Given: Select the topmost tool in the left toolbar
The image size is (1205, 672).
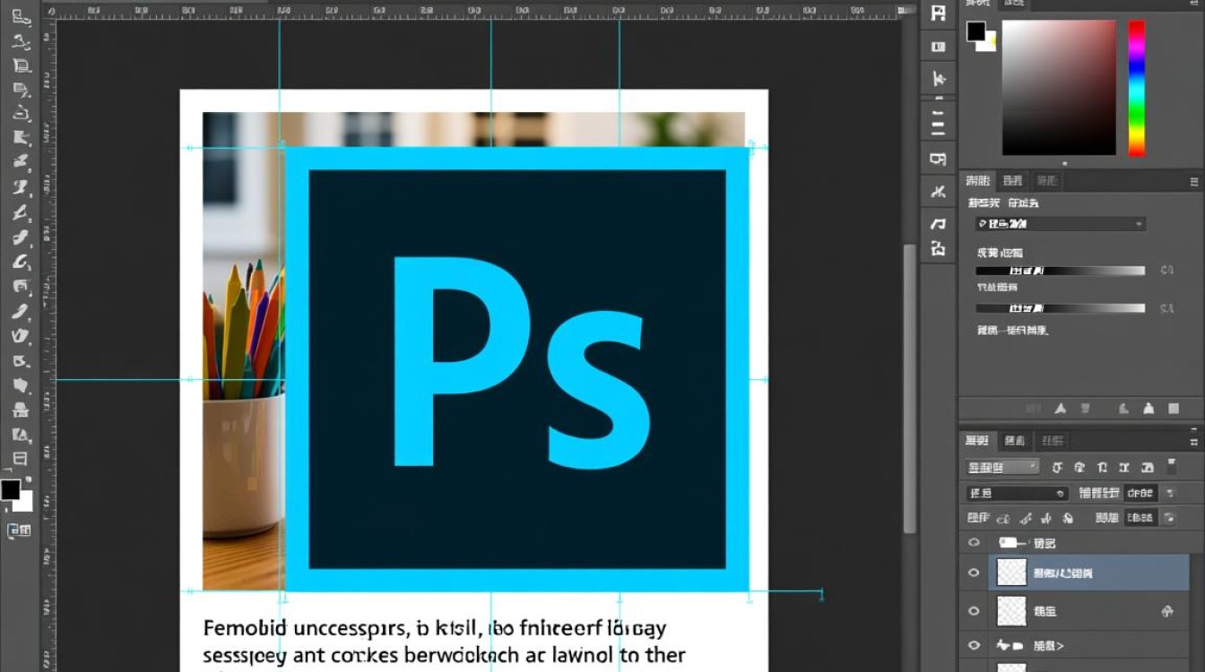Looking at the screenshot, I should pyautogui.click(x=22, y=17).
